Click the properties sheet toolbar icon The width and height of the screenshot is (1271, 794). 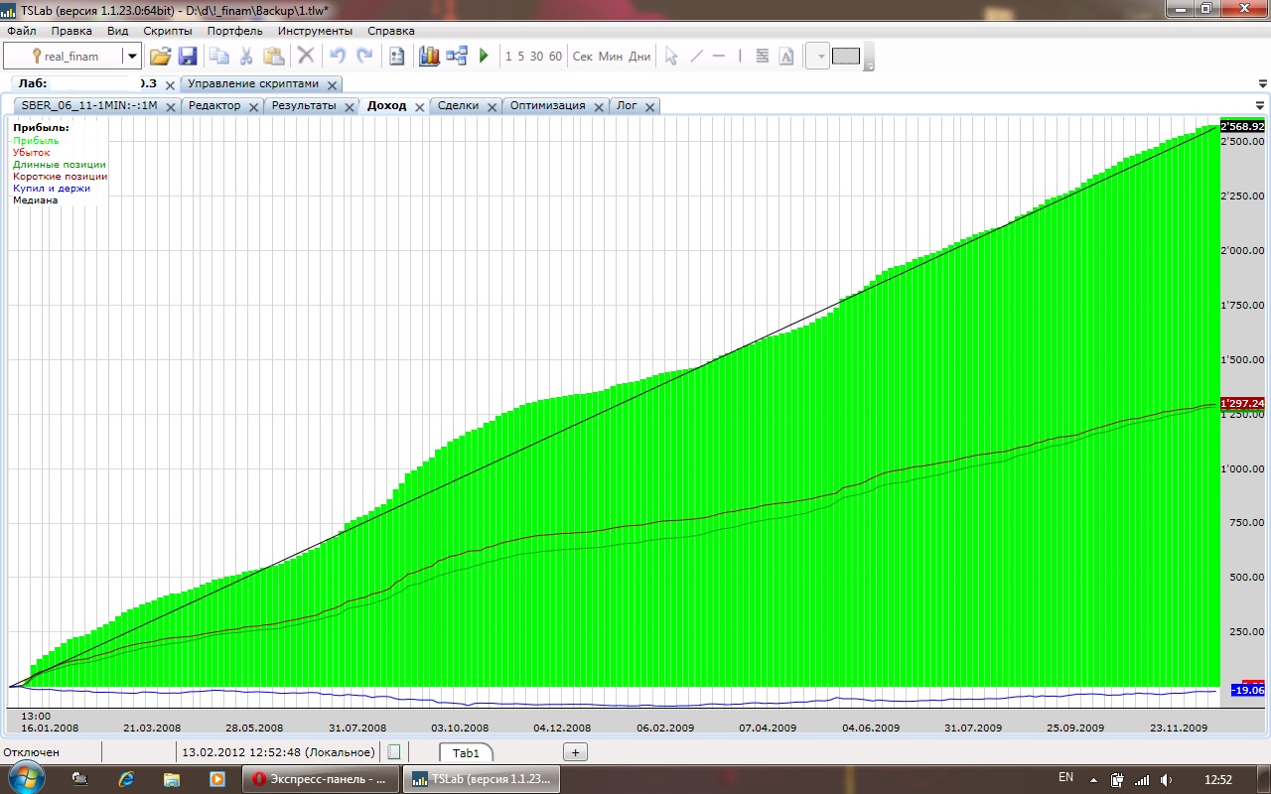tap(396, 57)
